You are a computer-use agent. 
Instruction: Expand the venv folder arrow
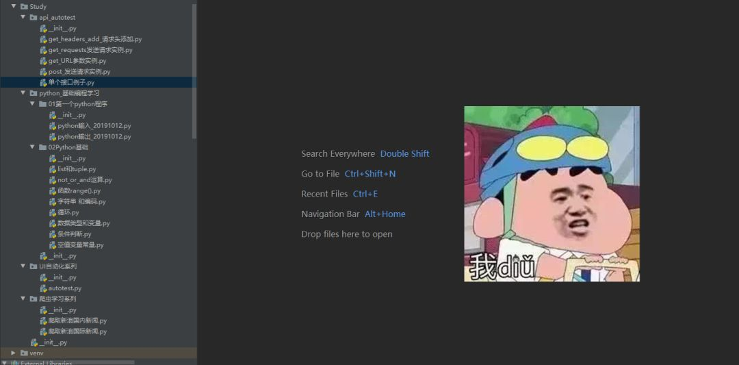14,353
